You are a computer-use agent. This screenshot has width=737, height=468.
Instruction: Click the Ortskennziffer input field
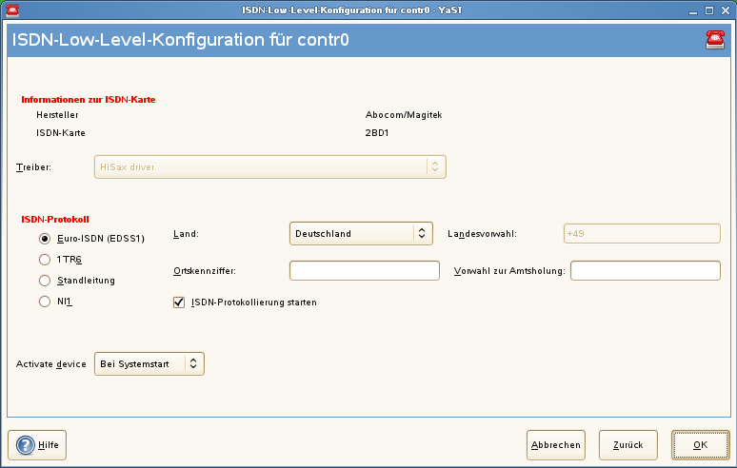[x=365, y=271]
